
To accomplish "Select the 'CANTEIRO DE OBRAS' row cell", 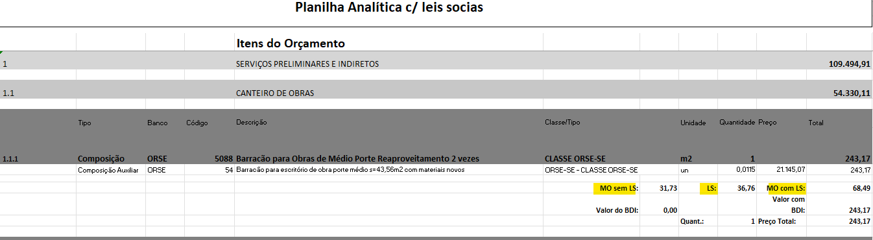I will click(275, 93).
